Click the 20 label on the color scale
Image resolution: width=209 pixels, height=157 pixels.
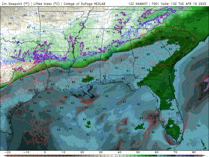[82, 152]
